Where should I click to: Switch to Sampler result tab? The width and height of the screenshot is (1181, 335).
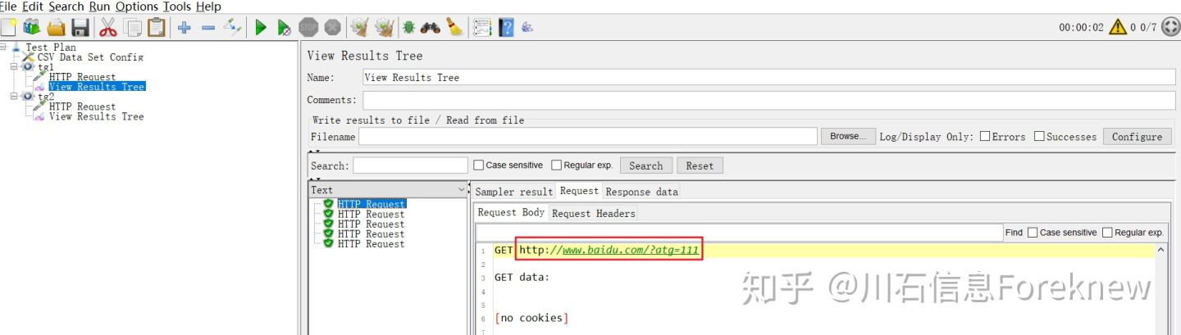514,192
